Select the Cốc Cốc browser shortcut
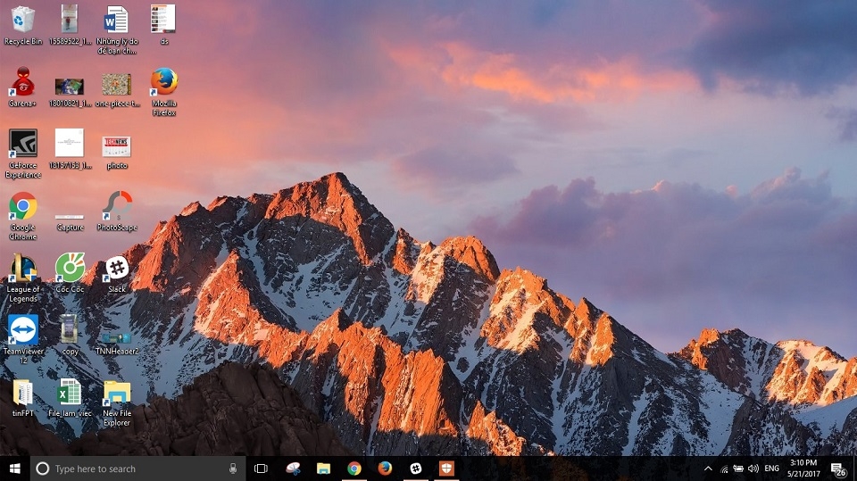This screenshot has height=481, width=857. 70,273
